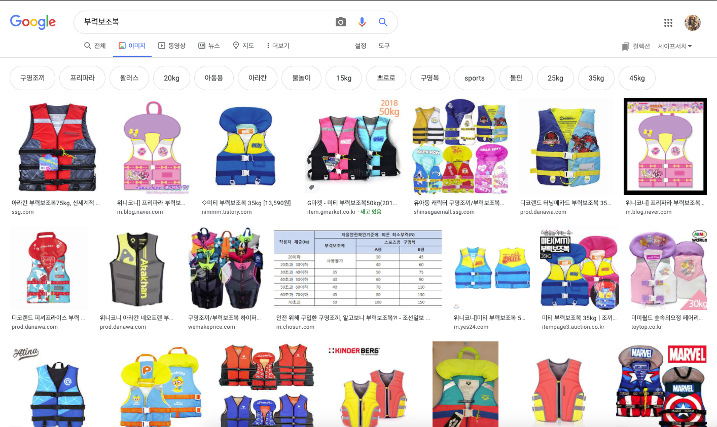Filter by 구명복 chip

click(x=430, y=78)
